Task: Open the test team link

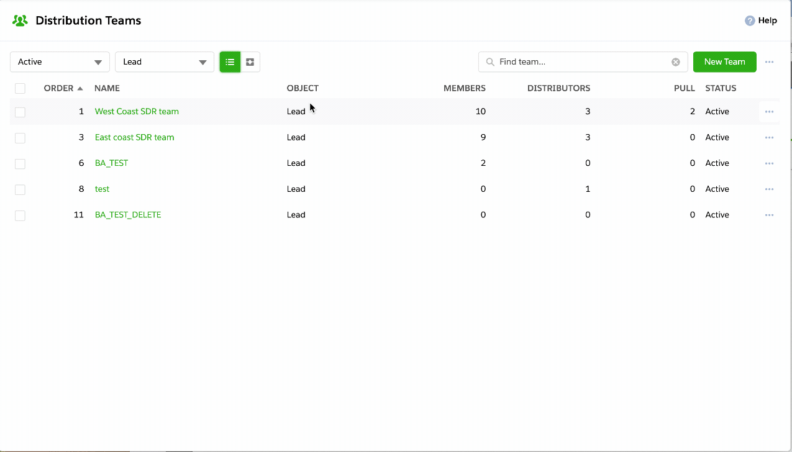Action: pyautogui.click(x=102, y=189)
